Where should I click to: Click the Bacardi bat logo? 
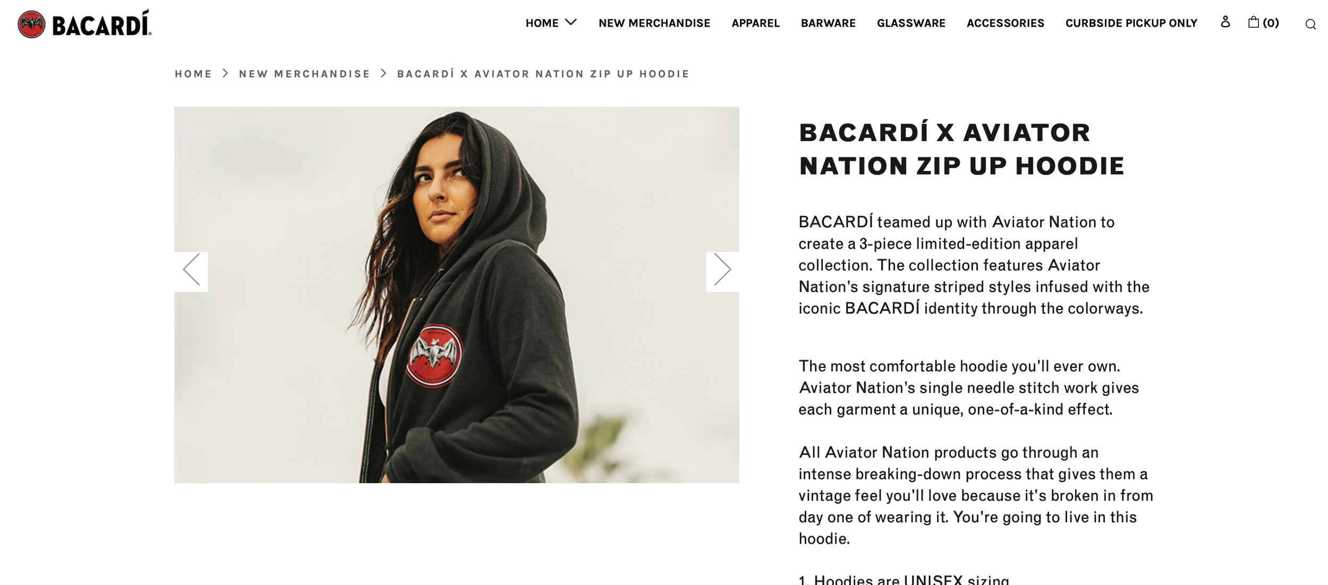(31, 24)
